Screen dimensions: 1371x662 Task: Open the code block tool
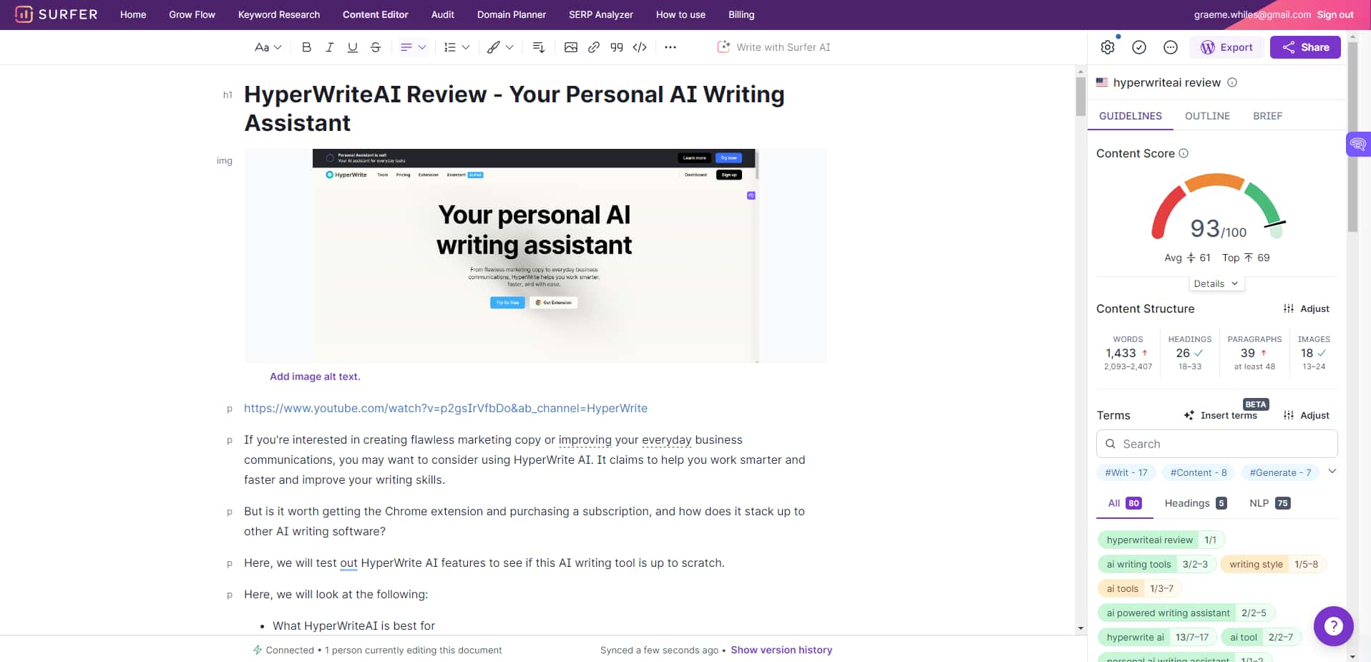tap(639, 47)
